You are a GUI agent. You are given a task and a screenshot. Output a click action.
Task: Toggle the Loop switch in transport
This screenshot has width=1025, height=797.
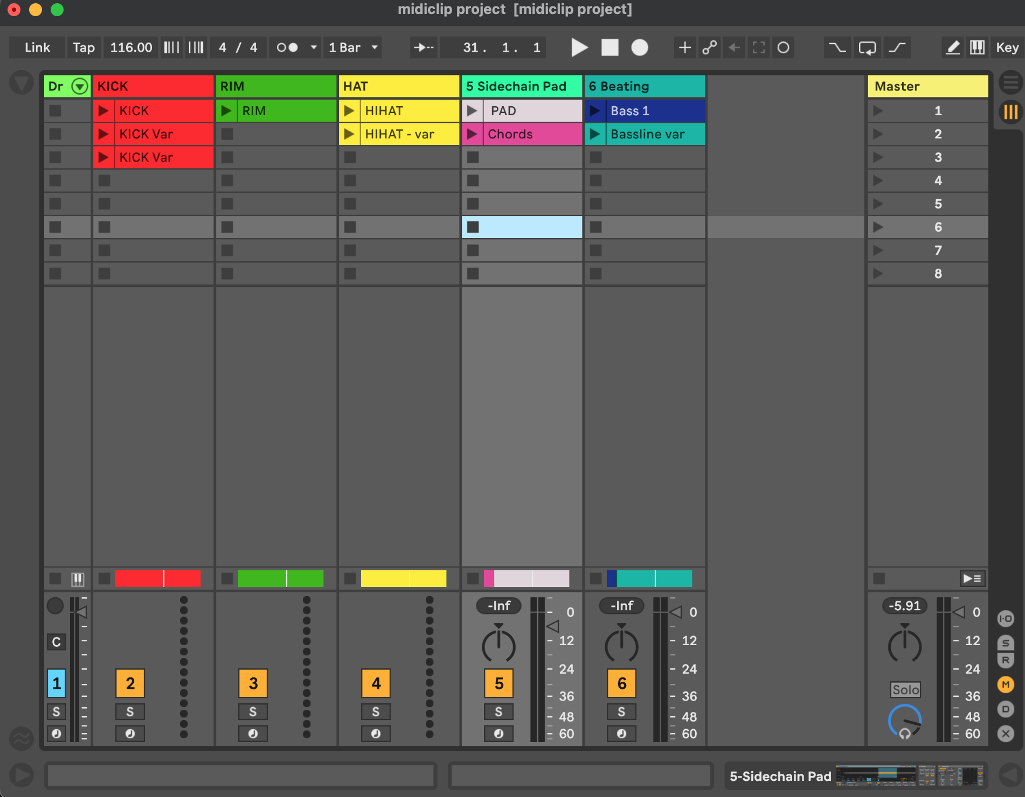867,48
